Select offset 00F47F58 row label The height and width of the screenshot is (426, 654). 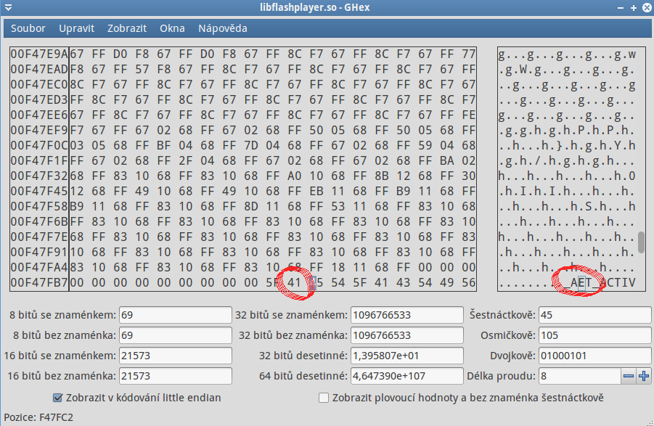[39, 206]
